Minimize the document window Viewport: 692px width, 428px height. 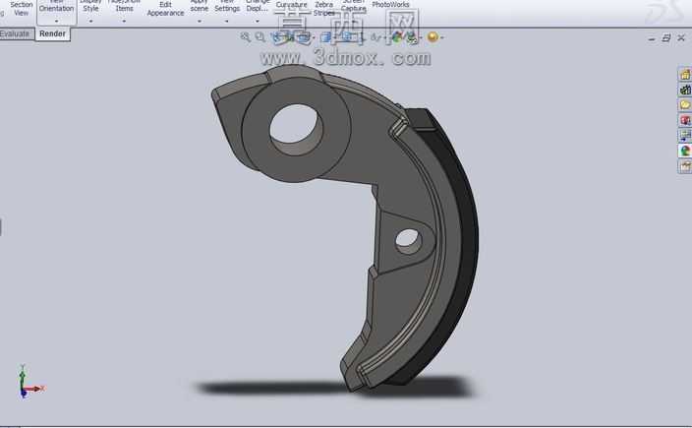[652, 39]
